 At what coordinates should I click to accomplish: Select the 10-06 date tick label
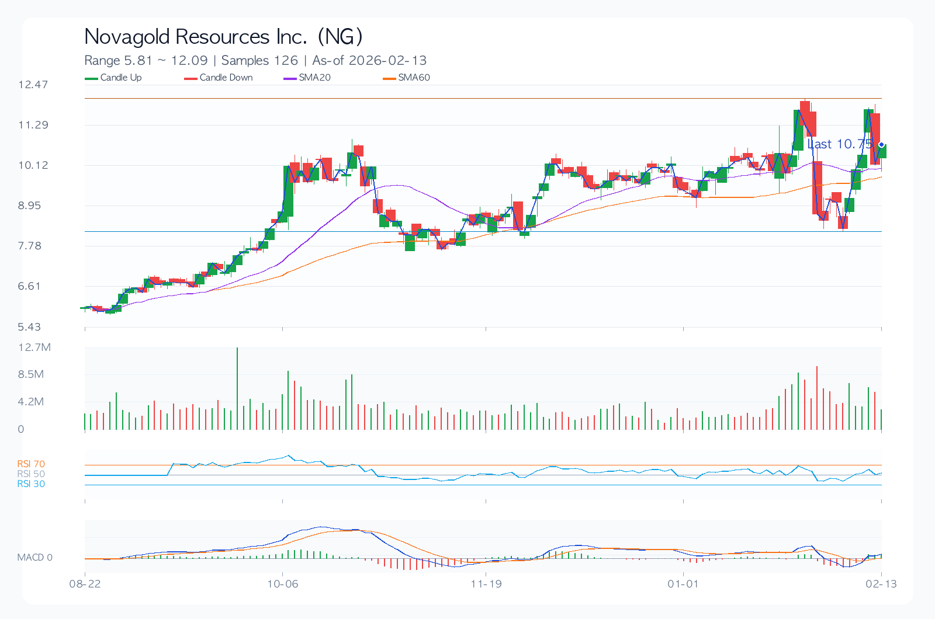(283, 584)
